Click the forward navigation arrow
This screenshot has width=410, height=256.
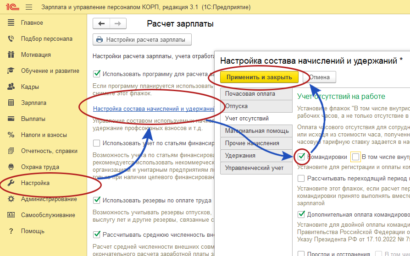pos(117,24)
